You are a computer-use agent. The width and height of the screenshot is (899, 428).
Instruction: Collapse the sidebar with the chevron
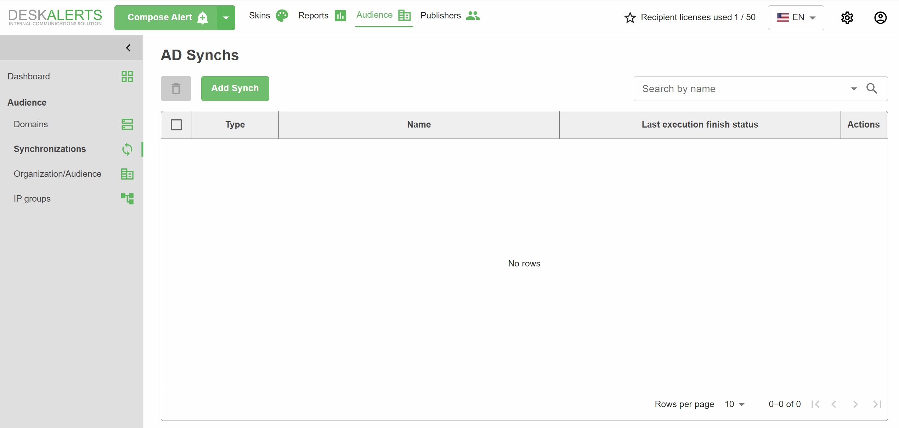coord(129,48)
